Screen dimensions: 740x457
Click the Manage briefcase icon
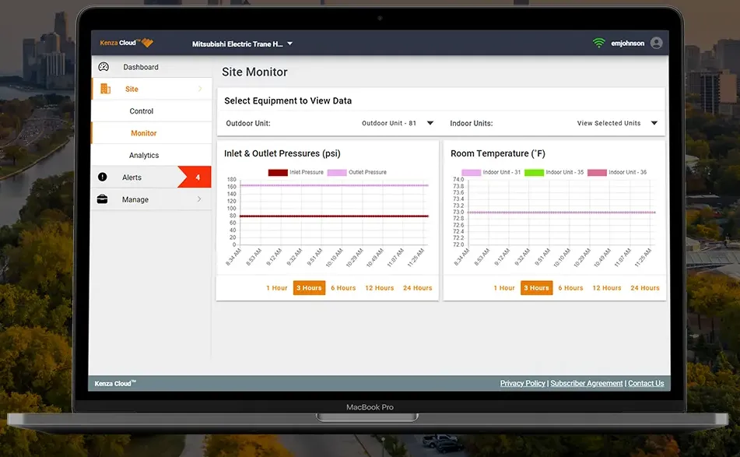103,199
